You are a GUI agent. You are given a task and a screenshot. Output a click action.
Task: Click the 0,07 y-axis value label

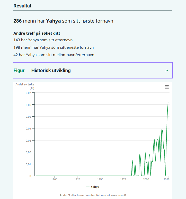tap(28, 93)
